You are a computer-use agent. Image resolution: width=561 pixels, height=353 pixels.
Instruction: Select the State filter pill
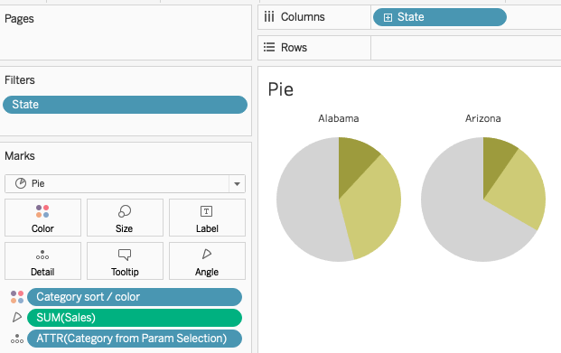(x=125, y=105)
